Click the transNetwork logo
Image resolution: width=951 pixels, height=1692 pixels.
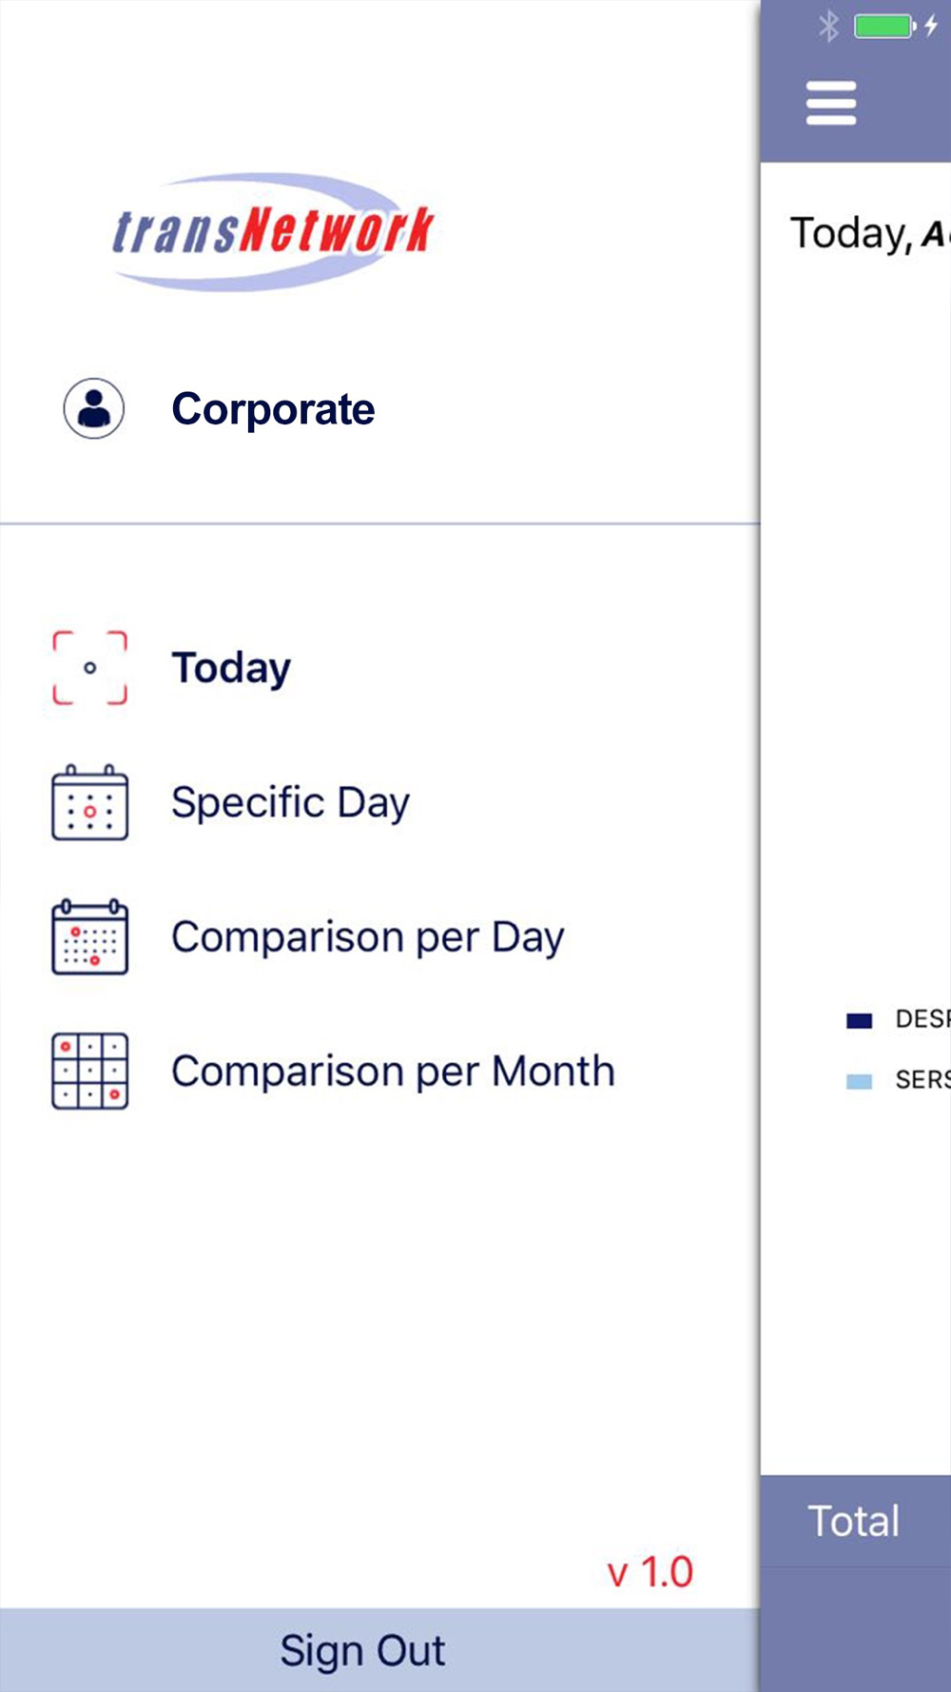coord(273,231)
